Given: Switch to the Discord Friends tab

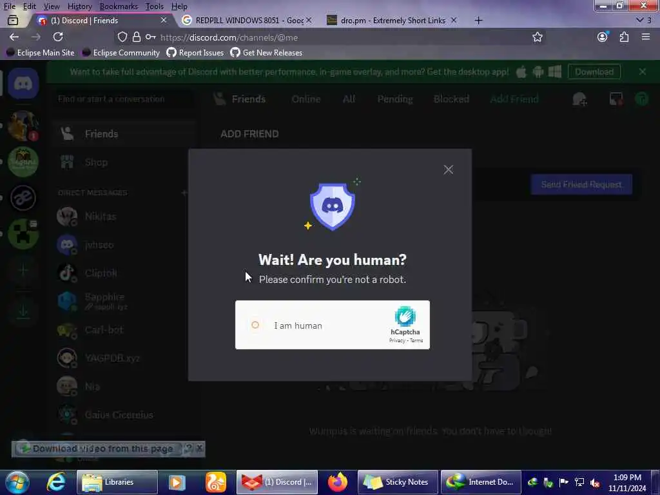Looking at the screenshot, I should point(101,20).
